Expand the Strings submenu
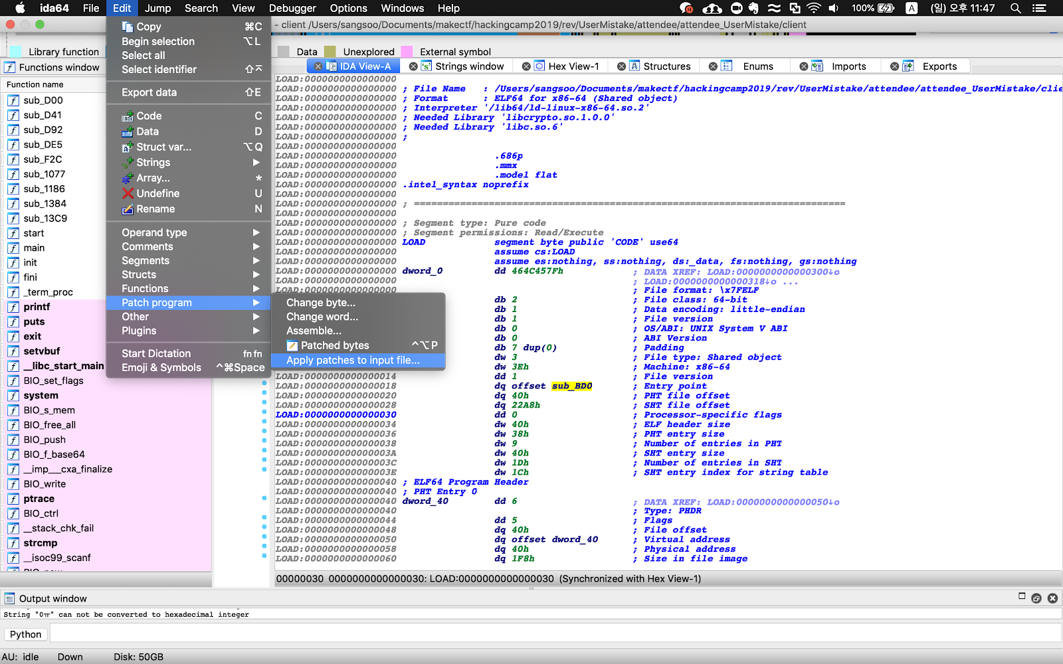 189,163
